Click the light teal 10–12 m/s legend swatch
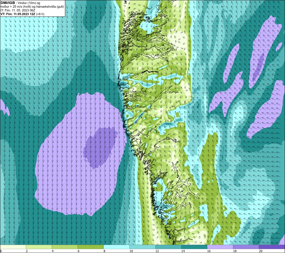The height and width of the screenshot is (253, 285). pos(142,247)
